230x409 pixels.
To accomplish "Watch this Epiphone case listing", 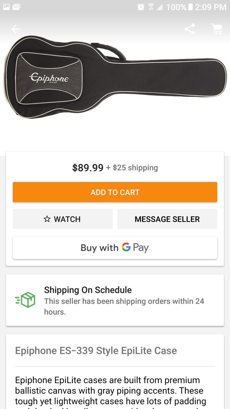I will coord(63,219).
